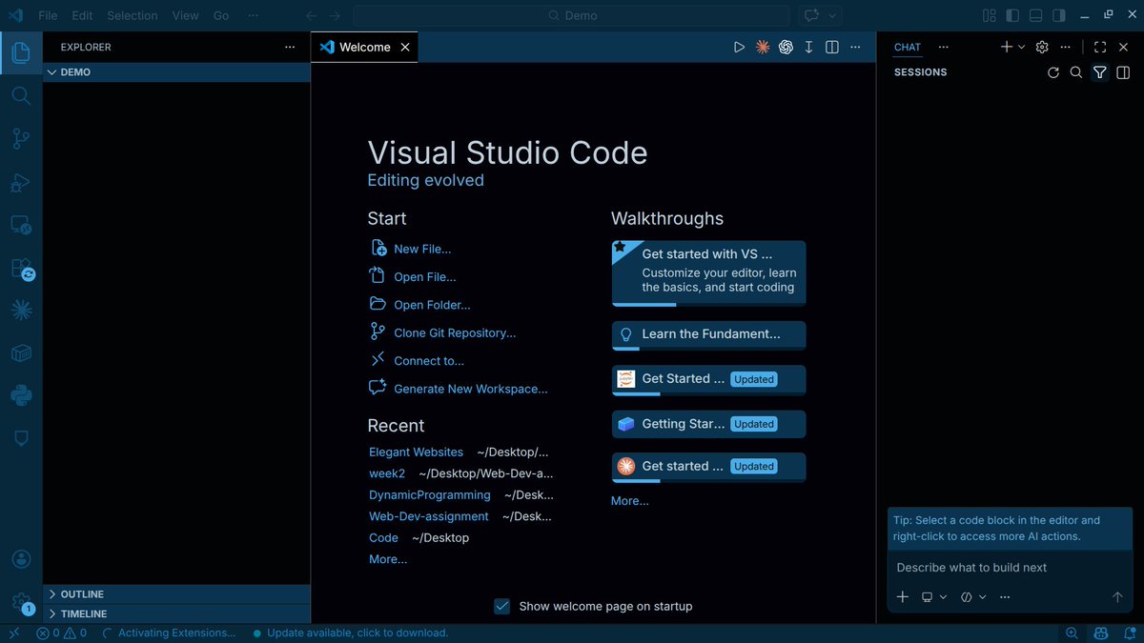Open the Go menu
1144x643 pixels.
pos(221,15)
